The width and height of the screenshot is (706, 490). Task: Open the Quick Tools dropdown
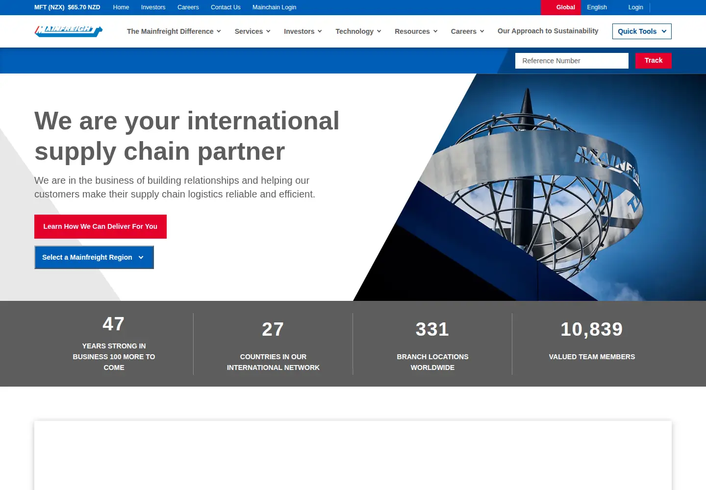[x=642, y=31]
